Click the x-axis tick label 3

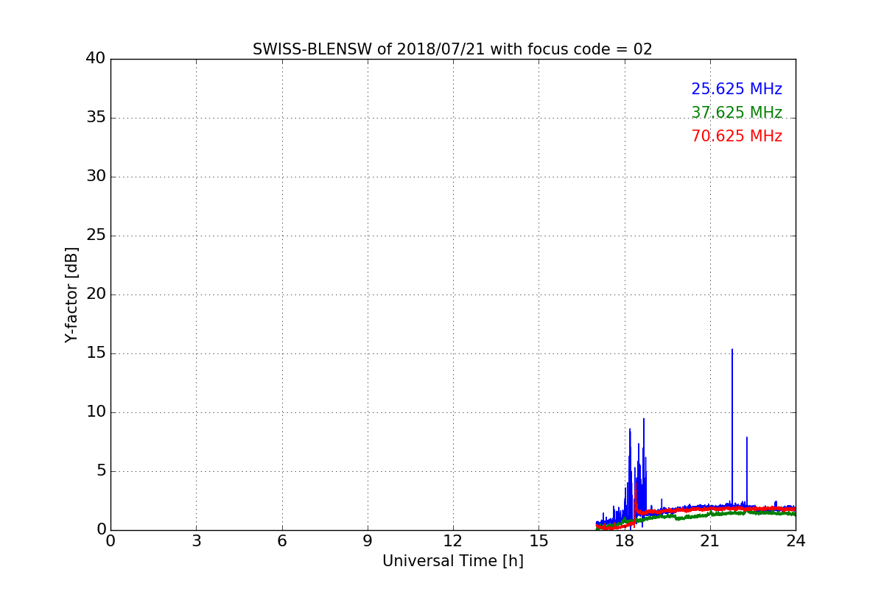tap(196, 540)
